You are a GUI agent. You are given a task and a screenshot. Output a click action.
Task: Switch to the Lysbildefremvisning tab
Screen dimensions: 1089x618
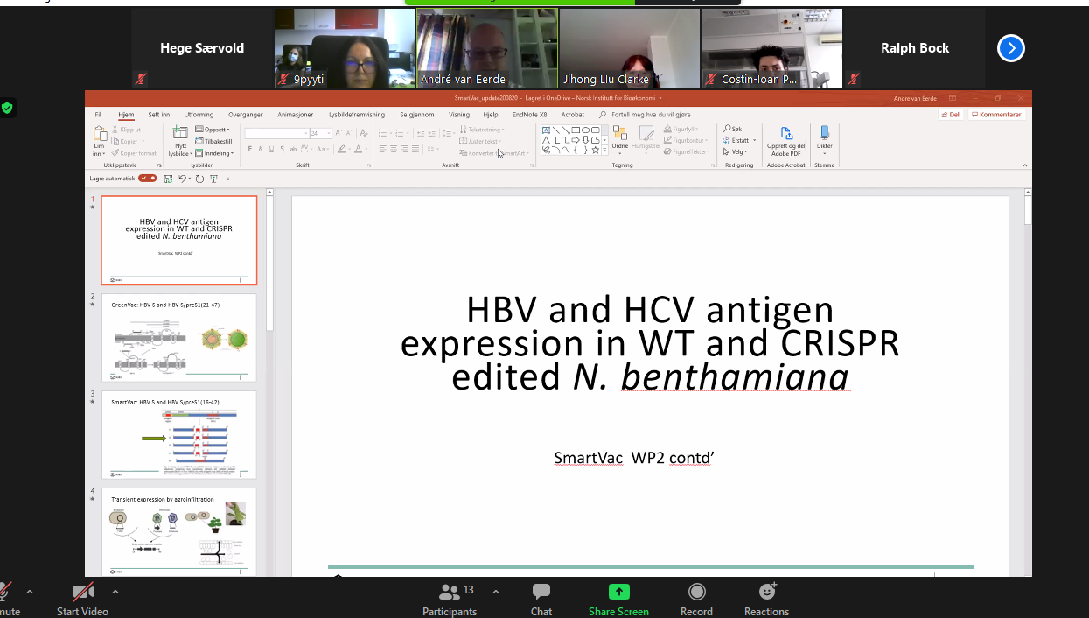(357, 115)
